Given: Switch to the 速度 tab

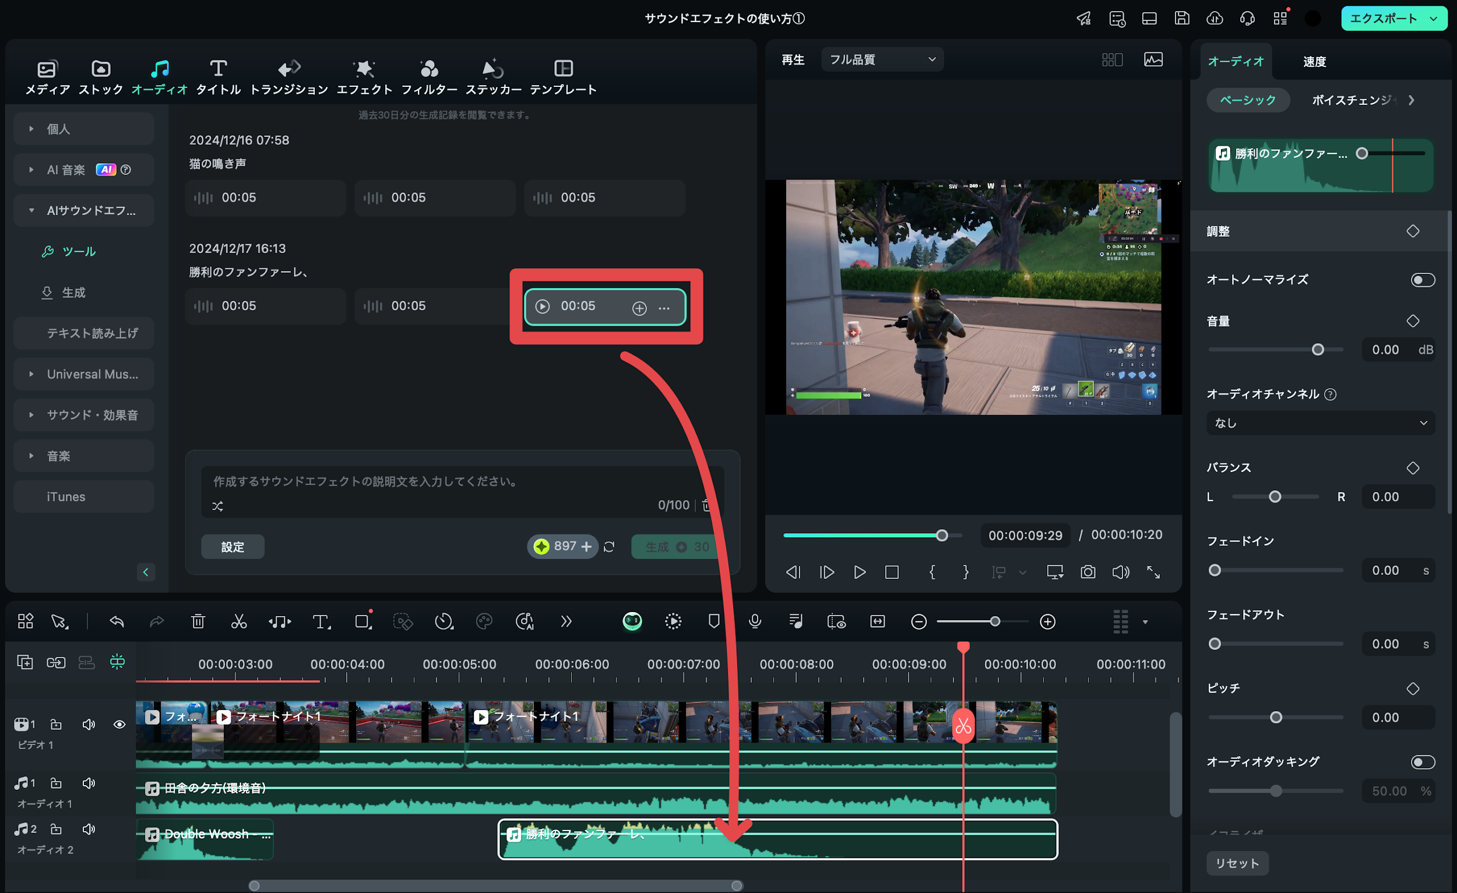Looking at the screenshot, I should [1314, 62].
